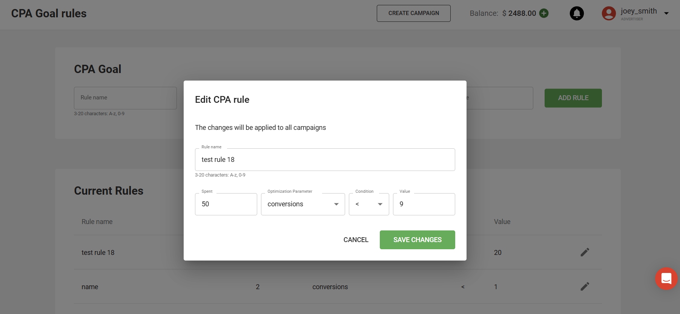680x314 pixels.
Task: Click the Add Rule button
Action: point(573,98)
